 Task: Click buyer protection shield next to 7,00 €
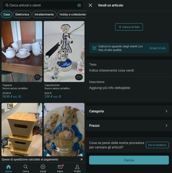click(x=60, y=97)
